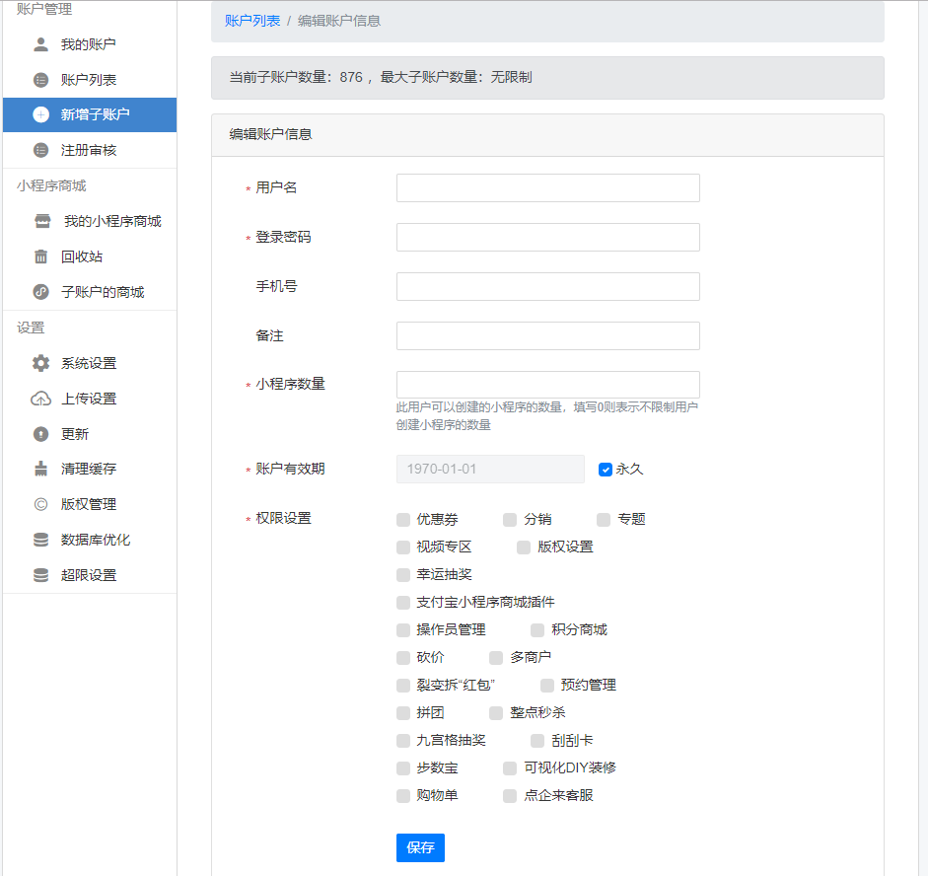The height and width of the screenshot is (876, 928).
Task: Open 系统设置 using the gear icon
Action: click(40, 363)
